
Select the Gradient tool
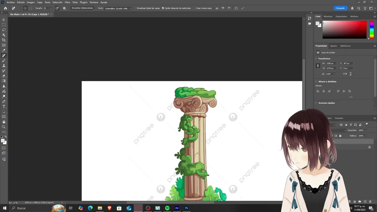tap(4, 81)
